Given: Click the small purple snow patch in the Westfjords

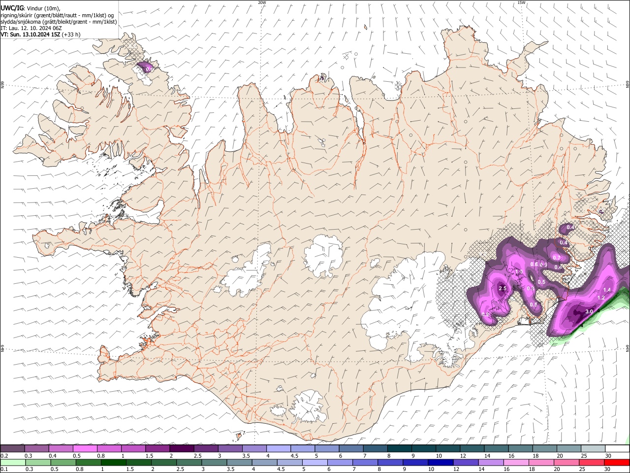Looking at the screenshot, I should tap(145, 67).
